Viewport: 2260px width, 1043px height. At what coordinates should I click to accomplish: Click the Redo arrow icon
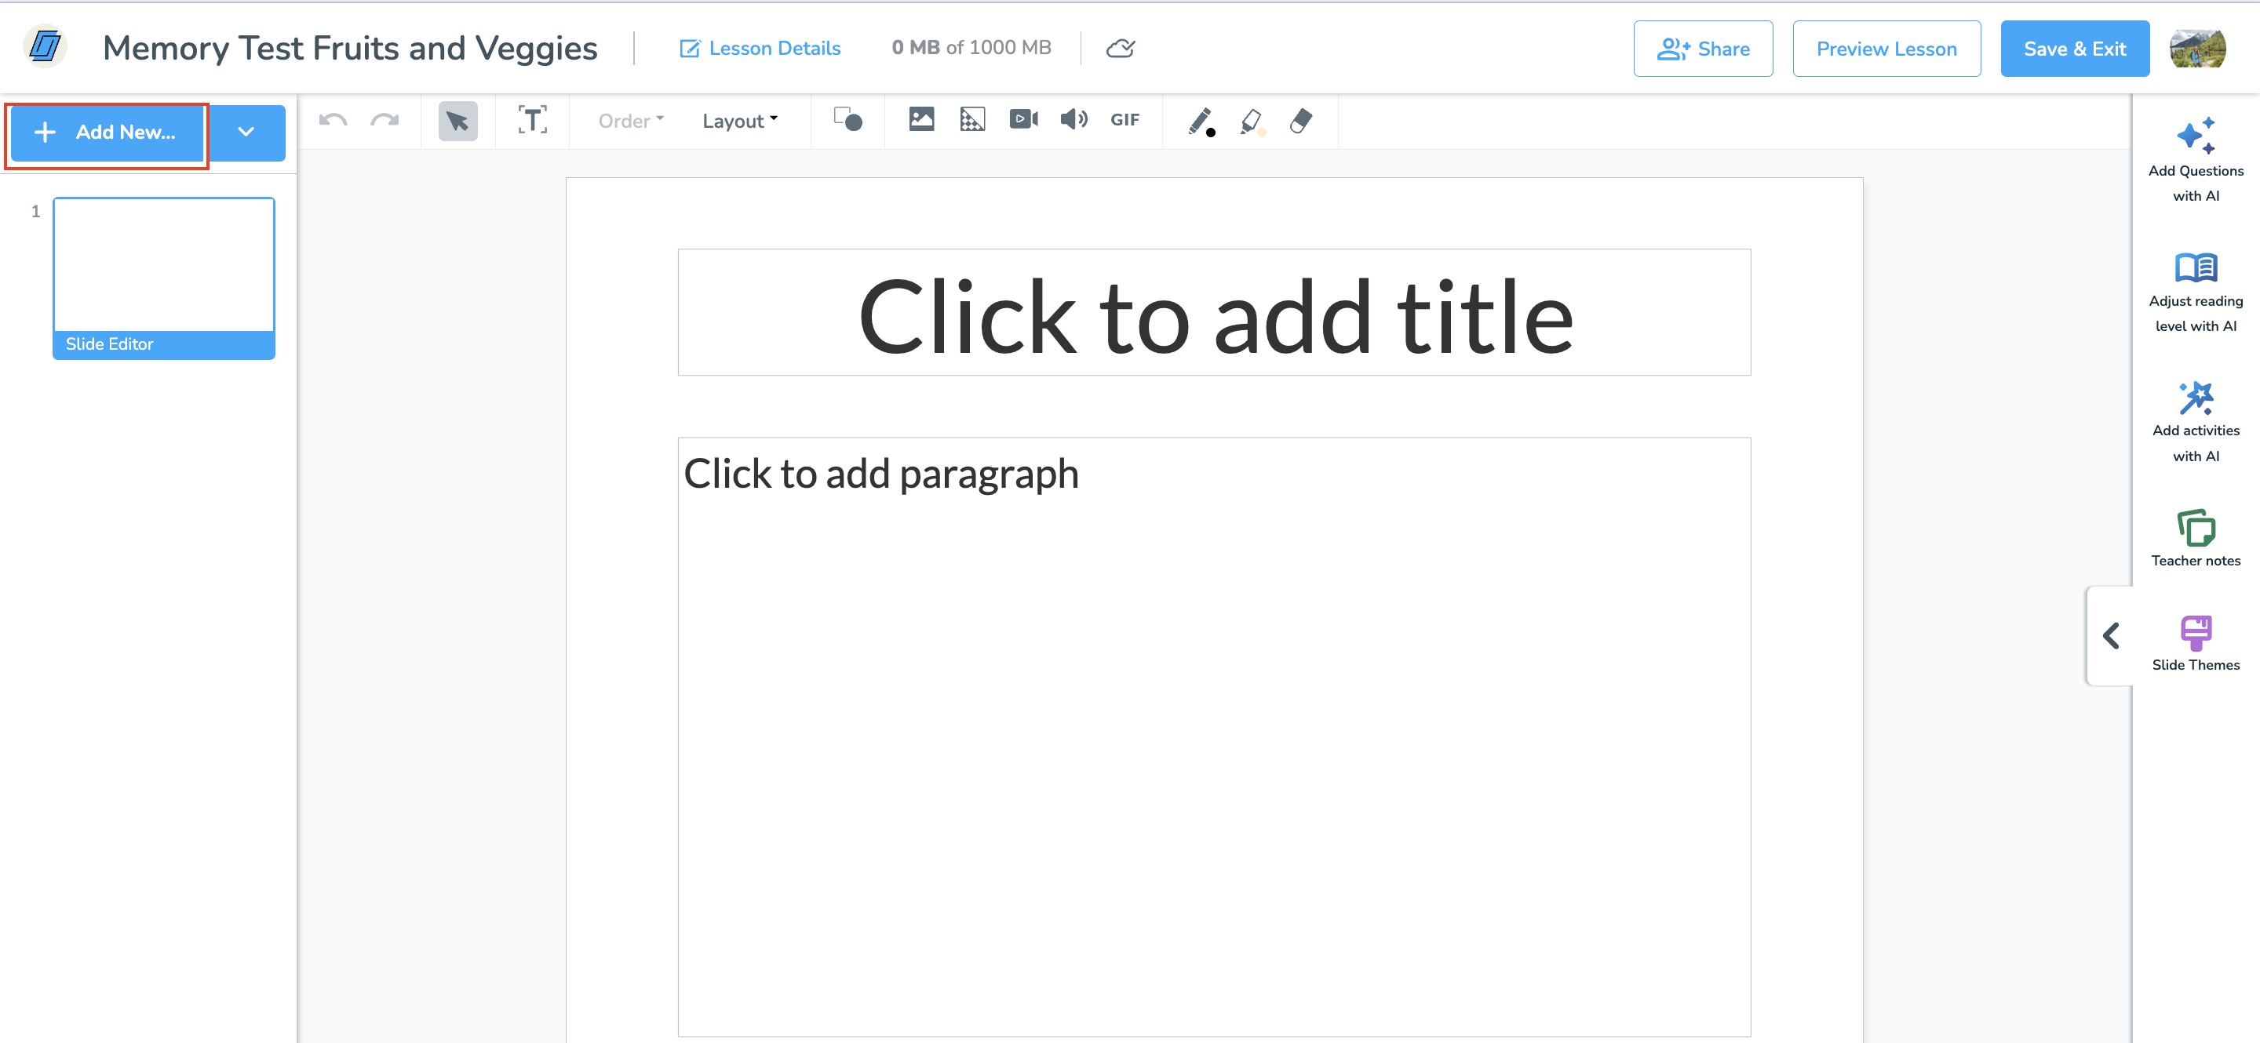point(385,120)
